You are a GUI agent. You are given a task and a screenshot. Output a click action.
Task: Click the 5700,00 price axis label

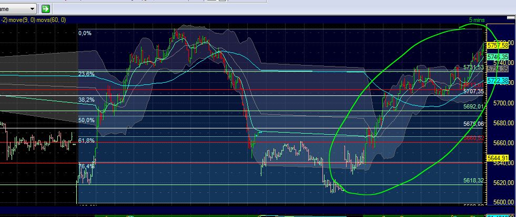(503, 103)
